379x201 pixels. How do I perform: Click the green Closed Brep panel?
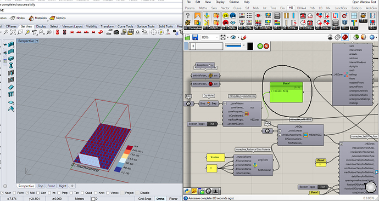(286, 93)
